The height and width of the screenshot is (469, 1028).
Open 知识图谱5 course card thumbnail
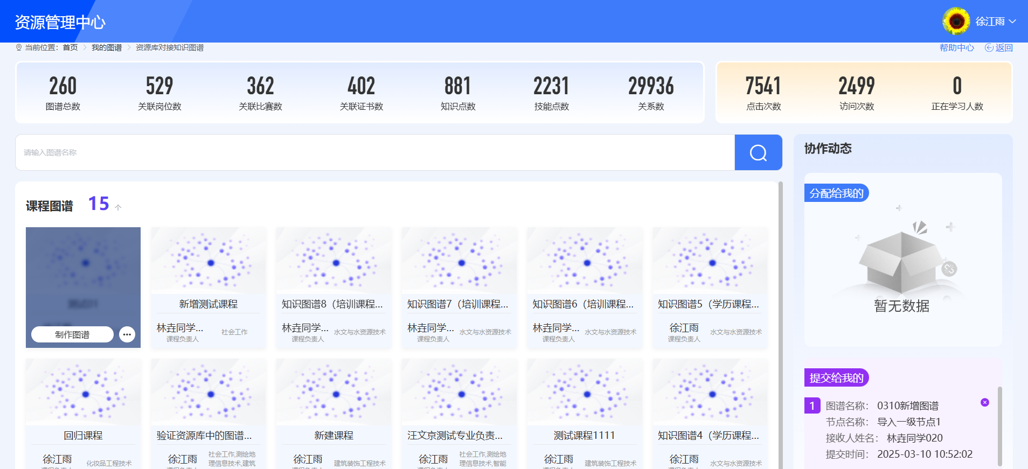pos(710,261)
